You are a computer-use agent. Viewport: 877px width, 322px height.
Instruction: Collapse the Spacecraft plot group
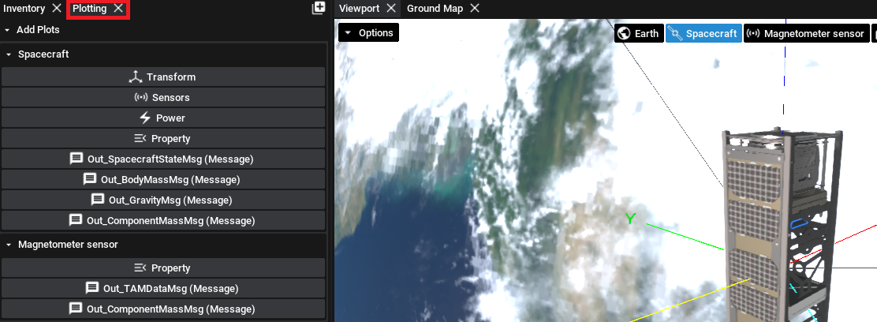[8, 55]
